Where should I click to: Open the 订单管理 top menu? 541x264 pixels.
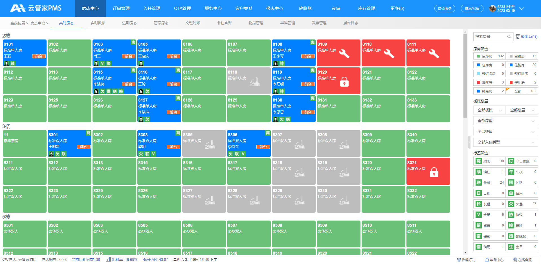coord(121,8)
